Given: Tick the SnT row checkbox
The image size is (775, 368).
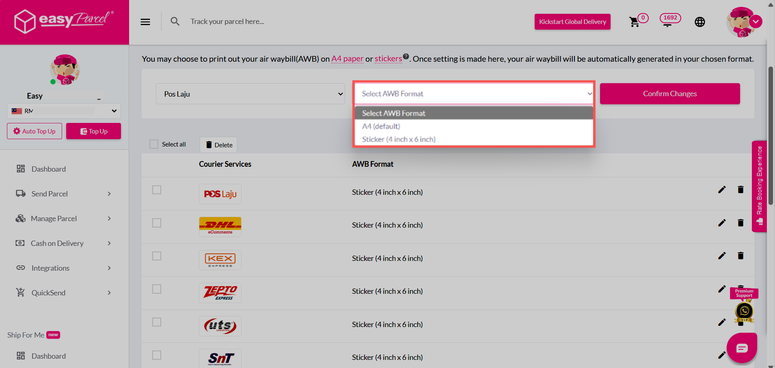Looking at the screenshot, I should point(157,355).
